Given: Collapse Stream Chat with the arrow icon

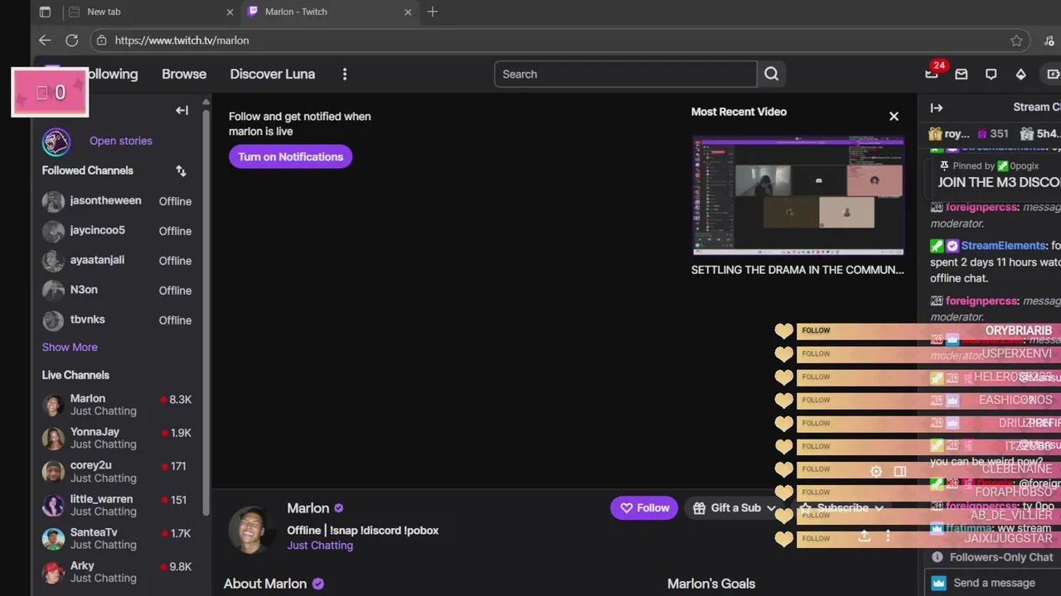Looking at the screenshot, I should [x=937, y=108].
